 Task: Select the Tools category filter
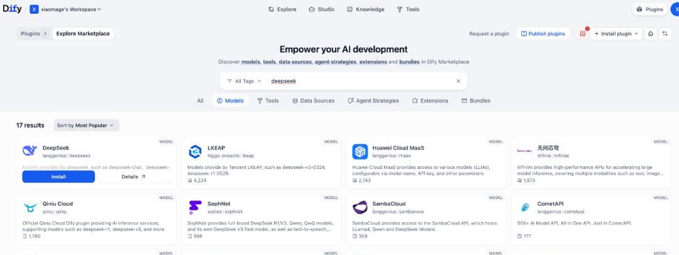268,100
